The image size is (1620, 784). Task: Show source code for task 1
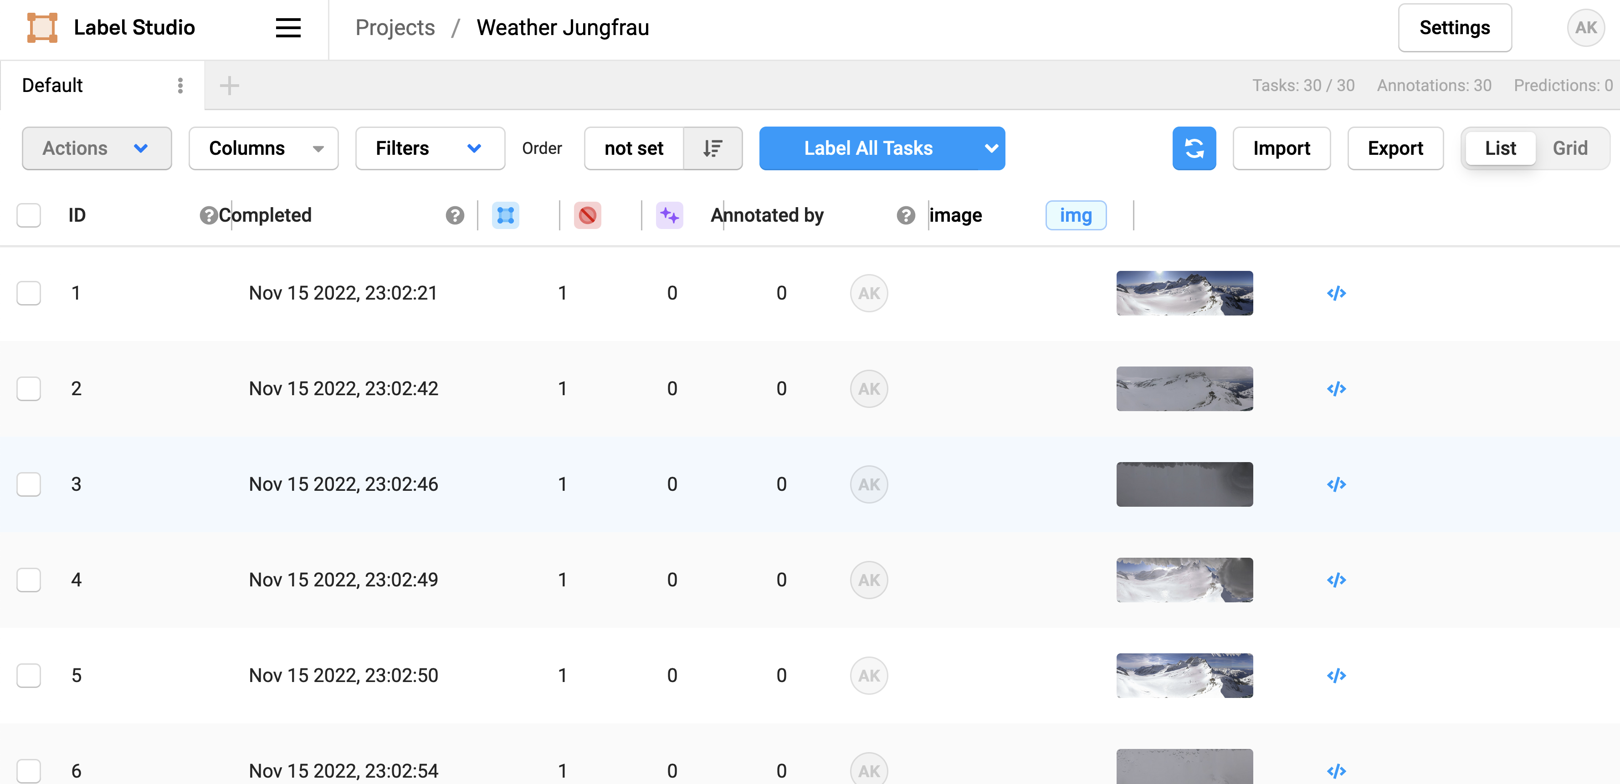coord(1336,294)
